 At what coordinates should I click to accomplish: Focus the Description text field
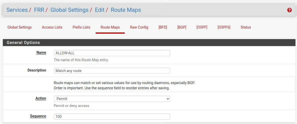pos(112,71)
